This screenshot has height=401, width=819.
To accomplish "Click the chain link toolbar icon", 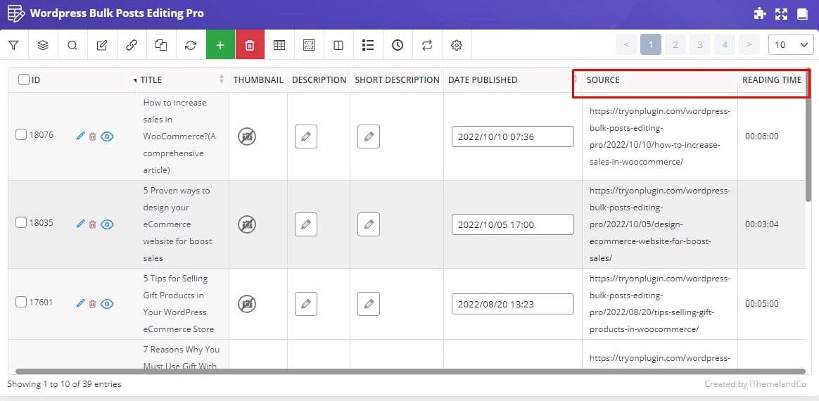I will point(132,45).
